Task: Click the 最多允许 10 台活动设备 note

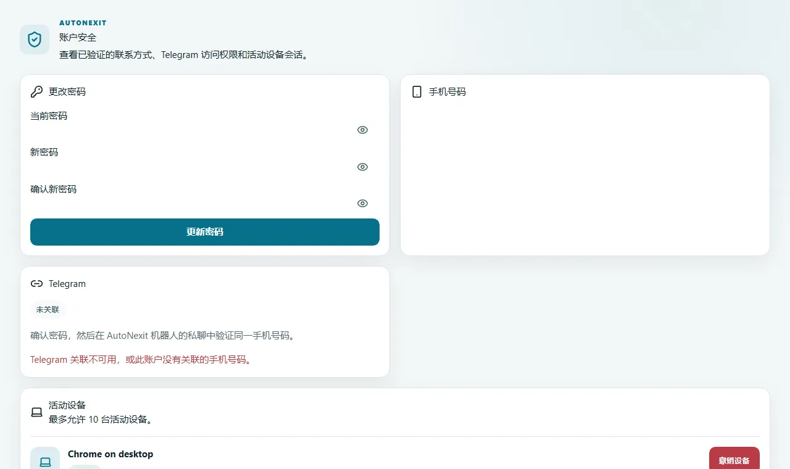Action: pos(101,420)
